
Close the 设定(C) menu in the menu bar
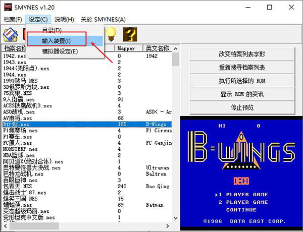[x=38, y=20]
